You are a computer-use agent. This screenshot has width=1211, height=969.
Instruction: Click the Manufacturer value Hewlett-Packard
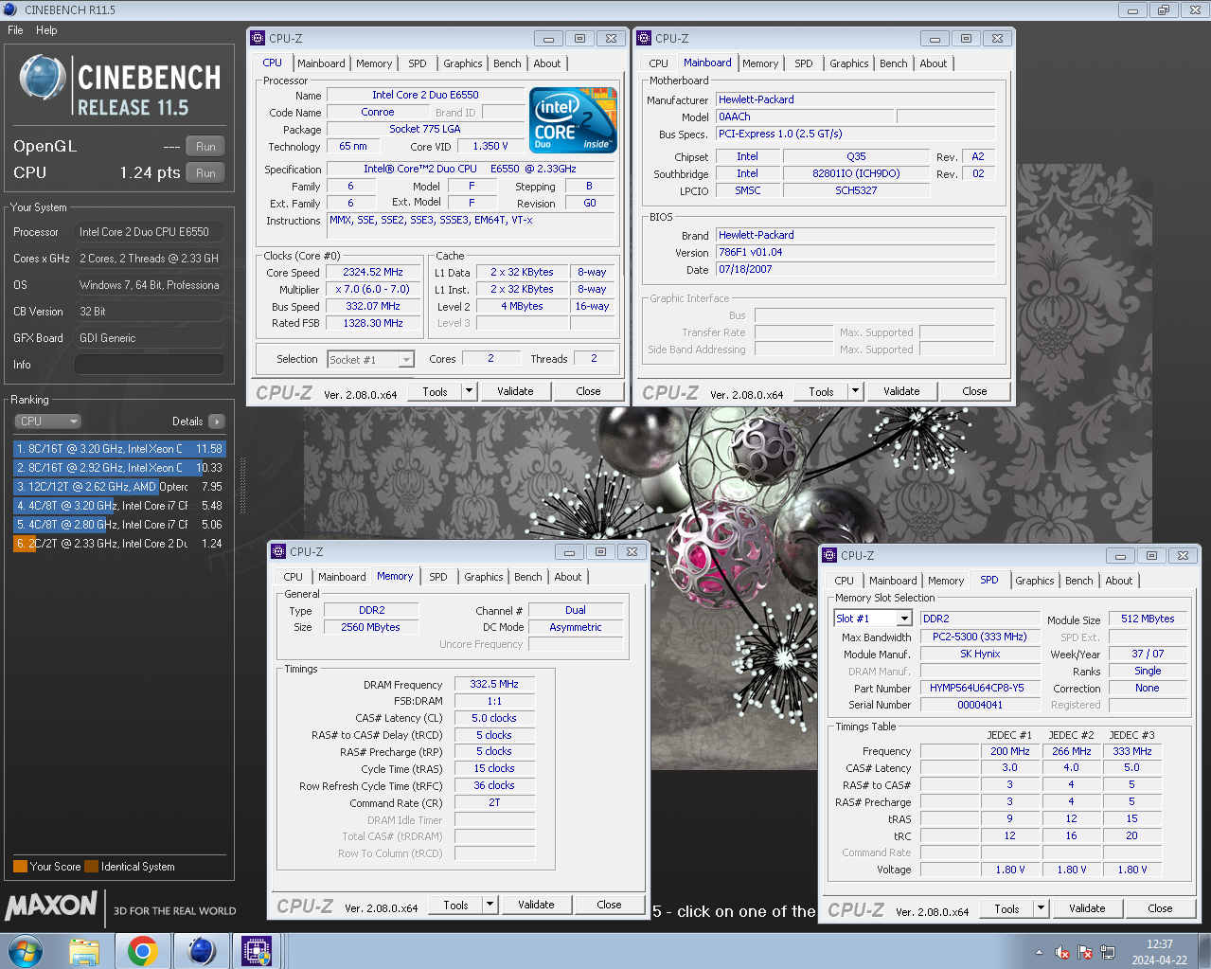[x=856, y=100]
